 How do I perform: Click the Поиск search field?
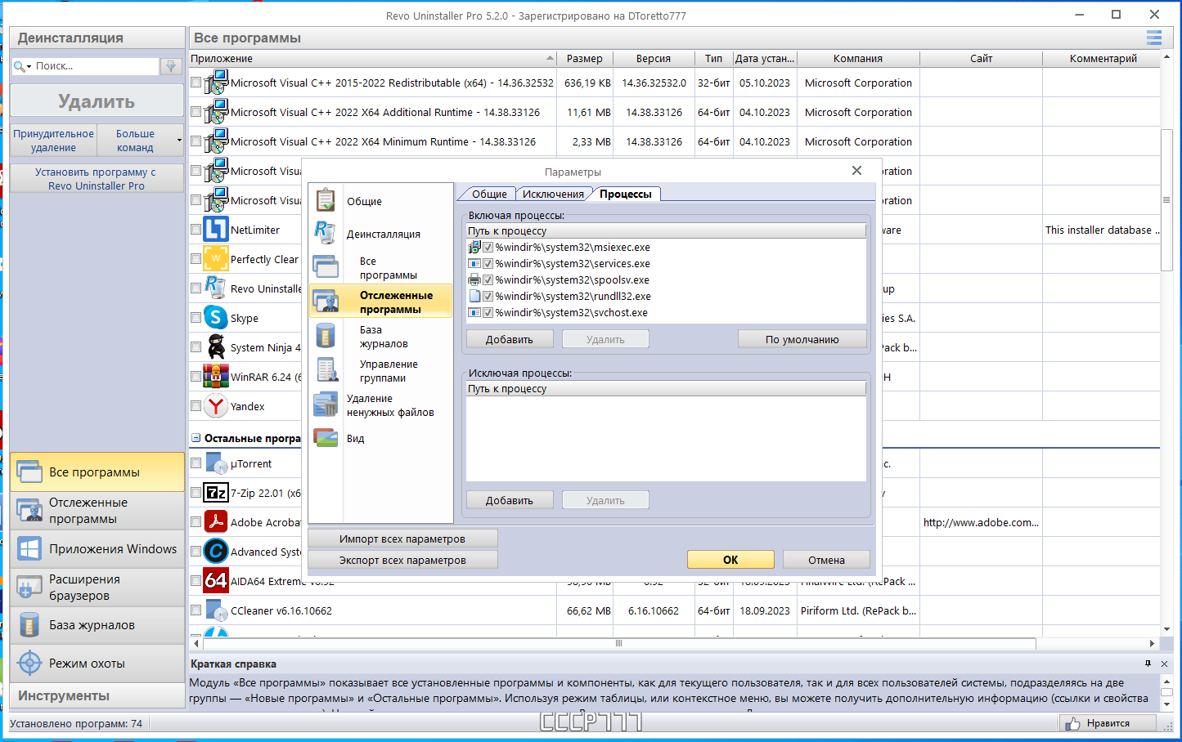(x=96, y=66)
